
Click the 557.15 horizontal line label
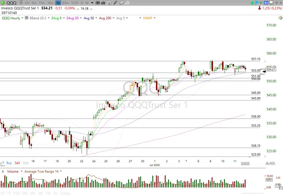click(256, 59)
